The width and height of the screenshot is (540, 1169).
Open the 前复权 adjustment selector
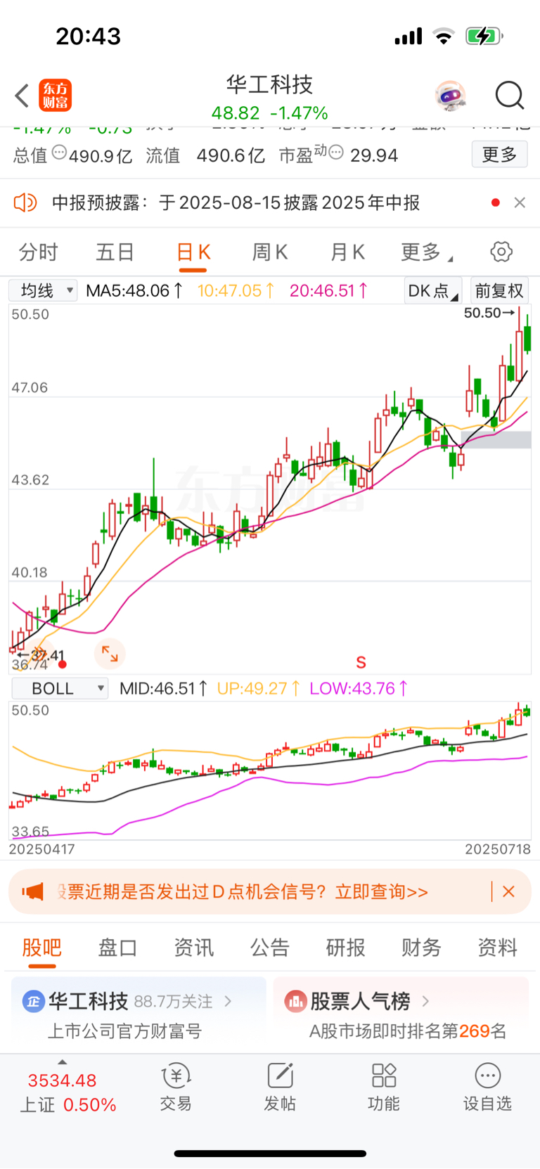click(499, 290)
